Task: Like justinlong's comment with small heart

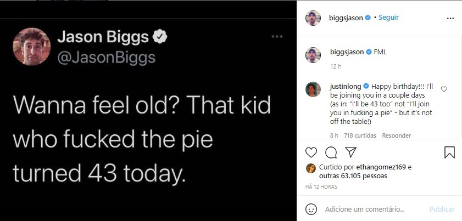Action: (x=444, y=89)
